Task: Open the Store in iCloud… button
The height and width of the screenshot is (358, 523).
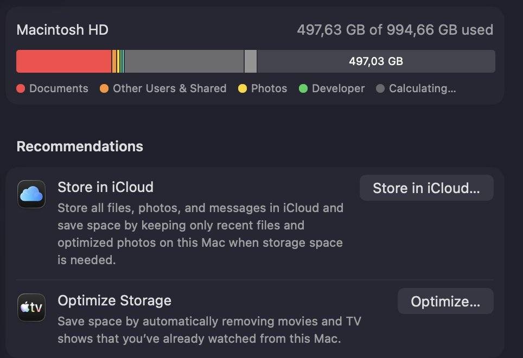Action: coord(426,188)
